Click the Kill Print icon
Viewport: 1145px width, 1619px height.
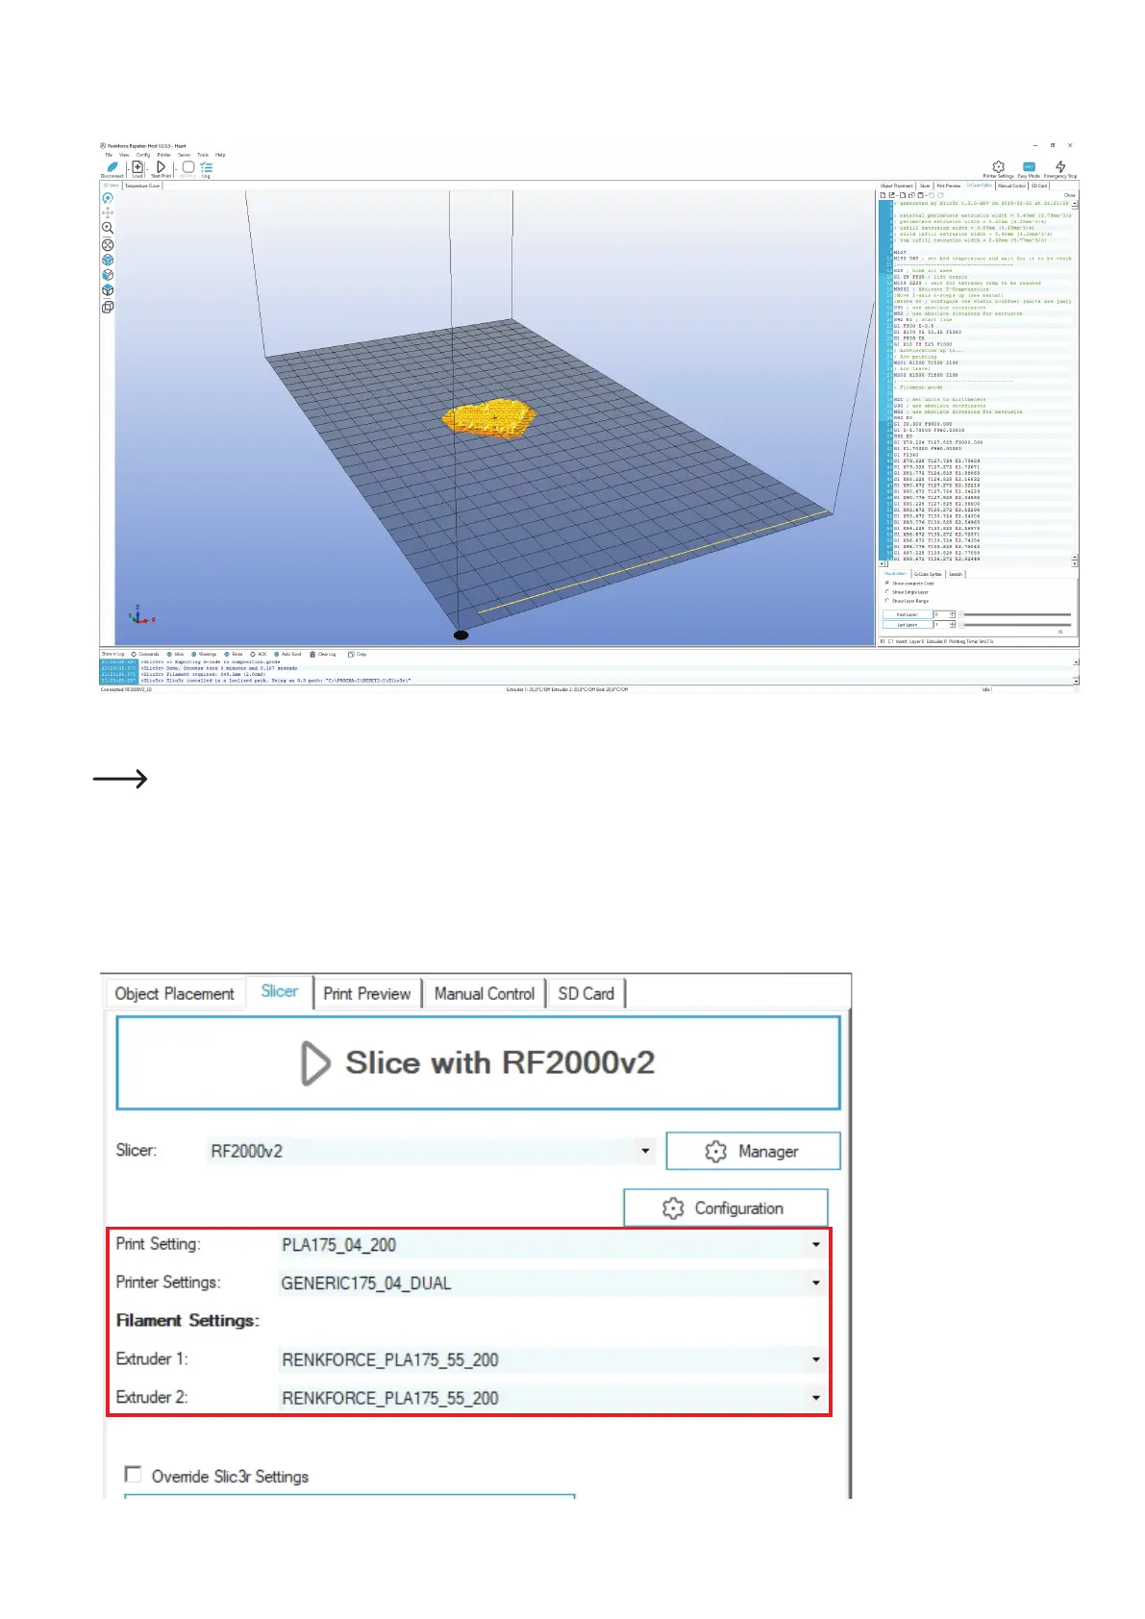pos(188,167)
